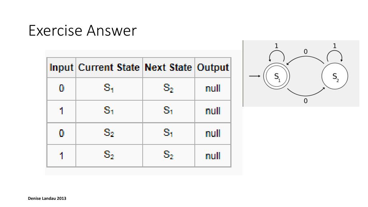The image size is (368, 207).
Task: Click Next State S2 cell in first row
Action: point(169,89)
